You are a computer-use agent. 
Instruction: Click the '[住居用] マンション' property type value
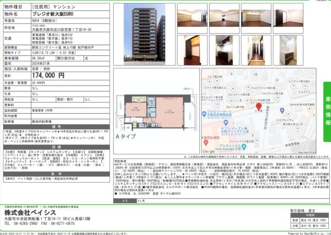point(54,7)
